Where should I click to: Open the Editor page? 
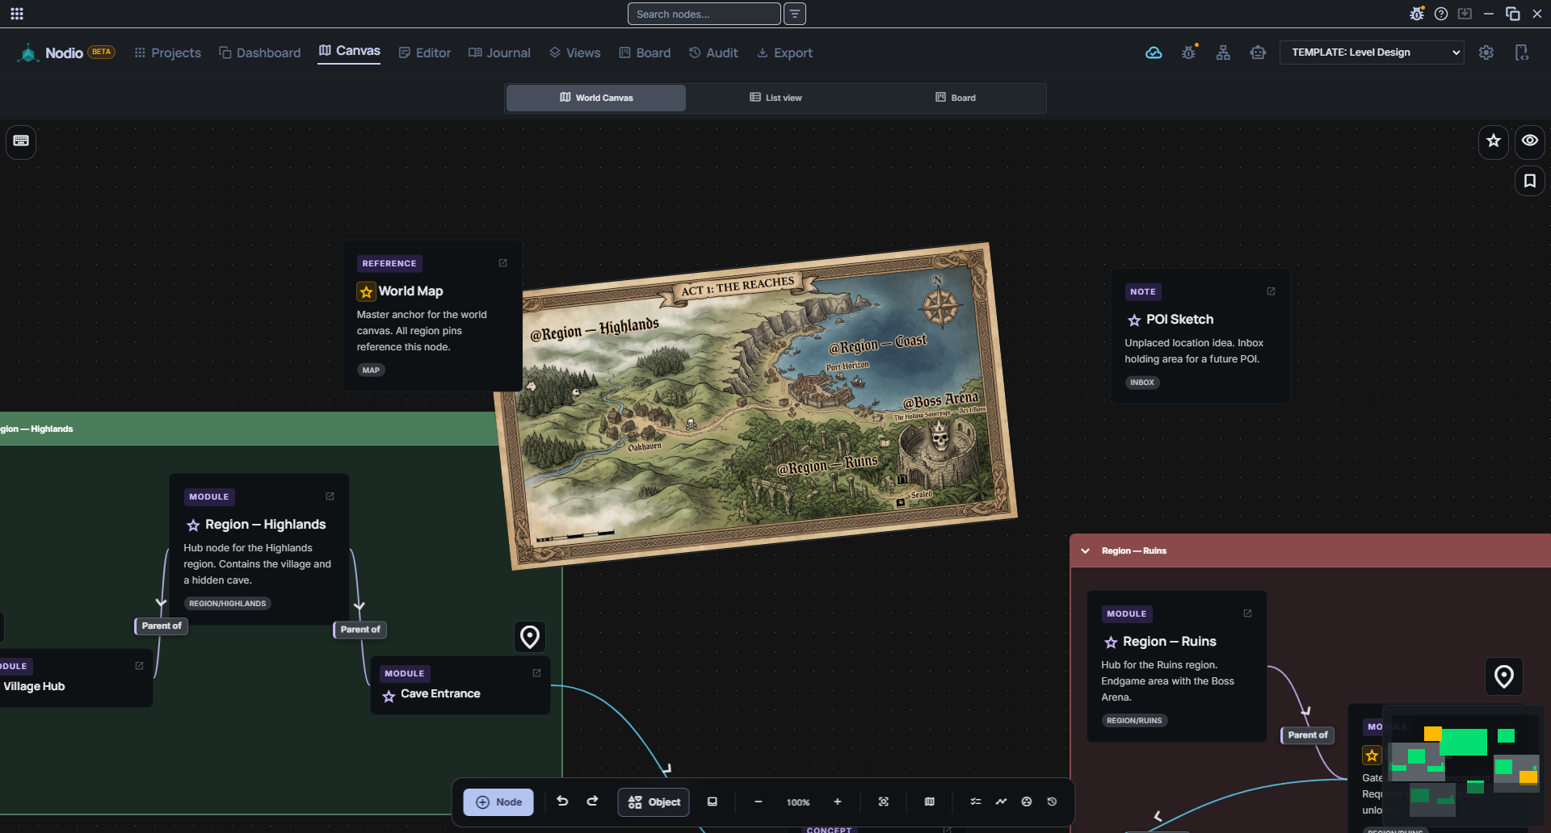[425, 52]
